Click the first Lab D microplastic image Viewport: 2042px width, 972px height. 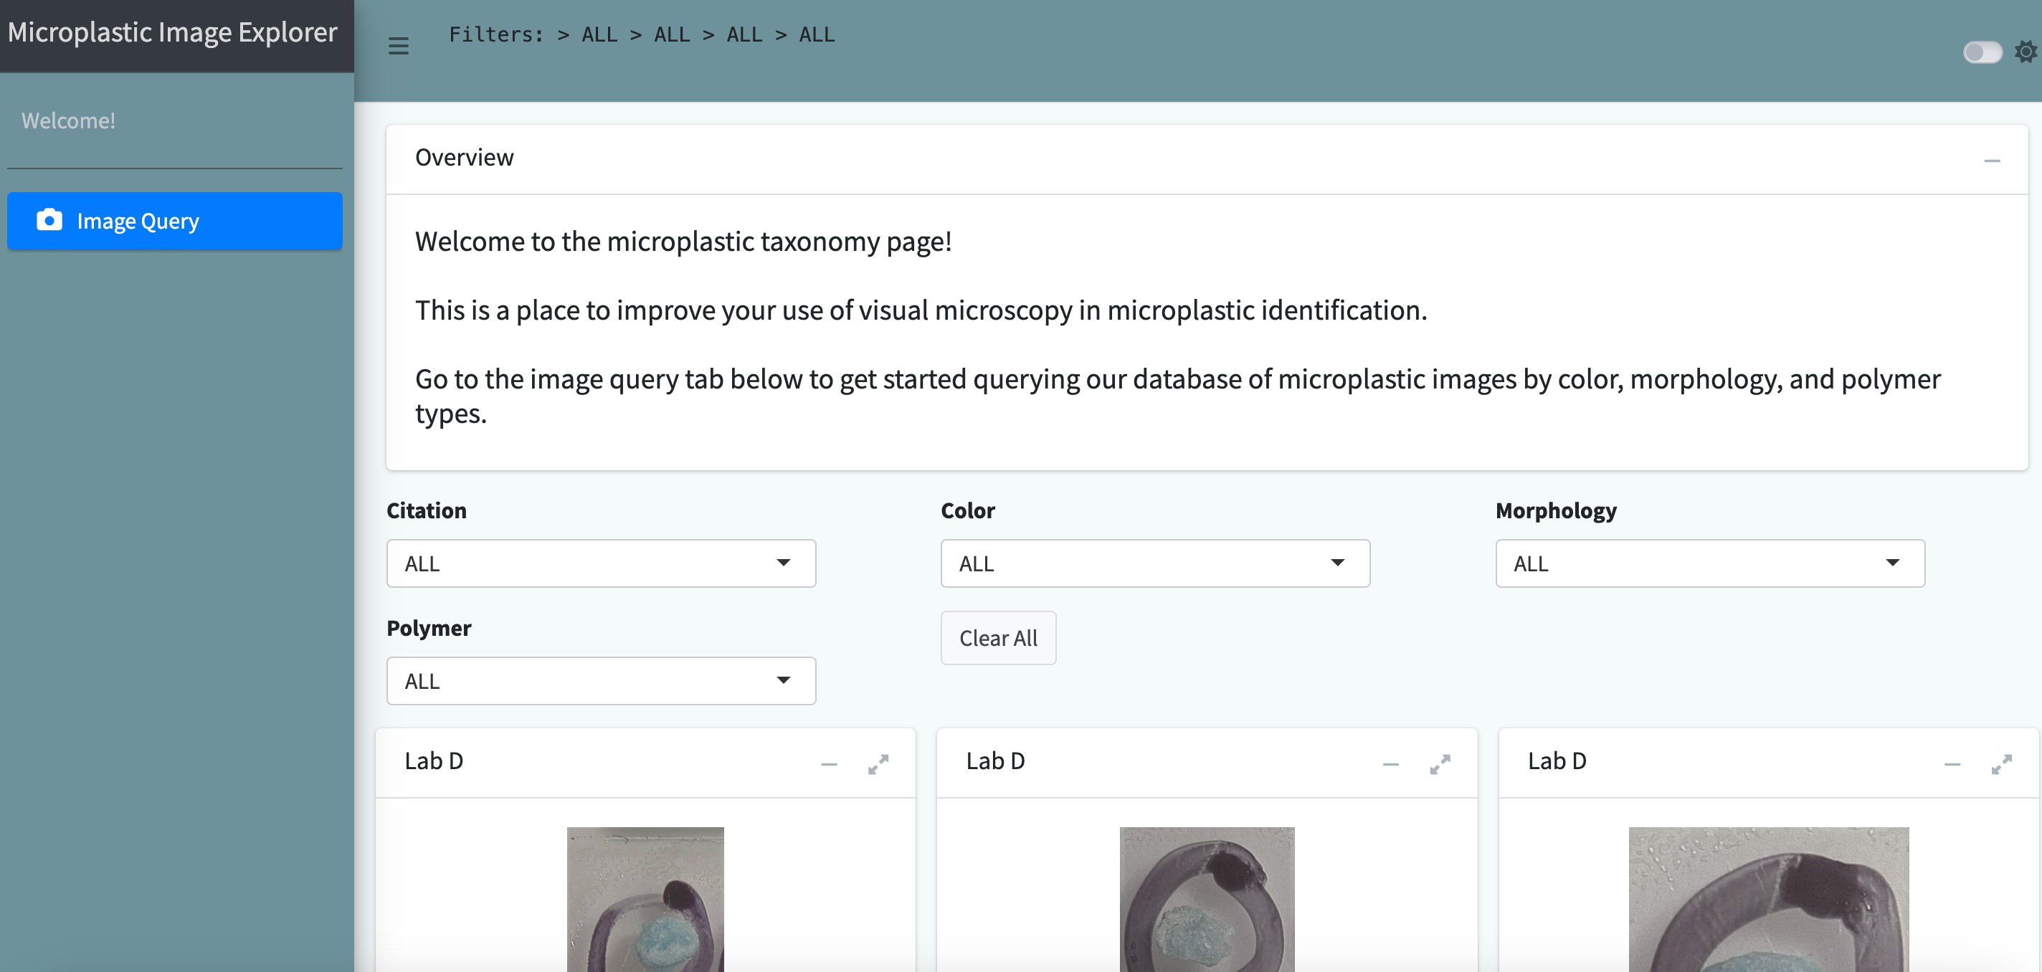point(645,900)
